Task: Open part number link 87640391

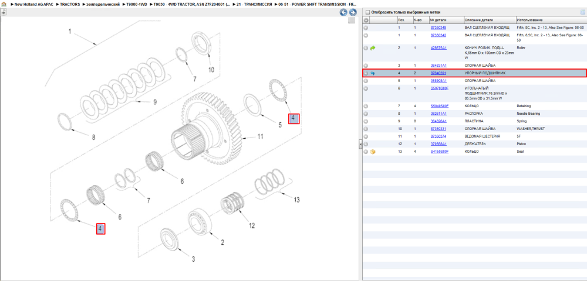Action: point(438,73)
